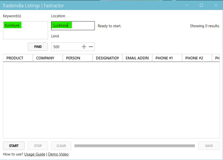
Task: Sort by the PHONE #1 column header
Action: 167,58
